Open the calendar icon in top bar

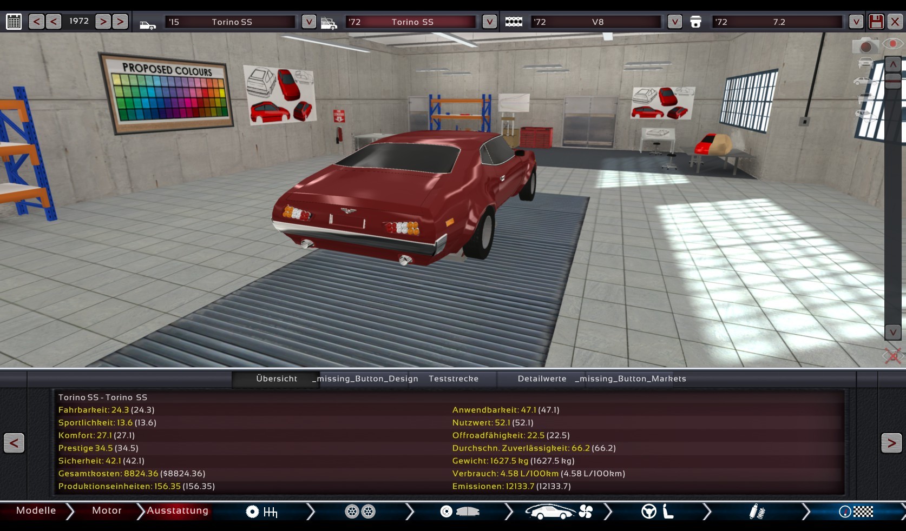coord(14,22)
